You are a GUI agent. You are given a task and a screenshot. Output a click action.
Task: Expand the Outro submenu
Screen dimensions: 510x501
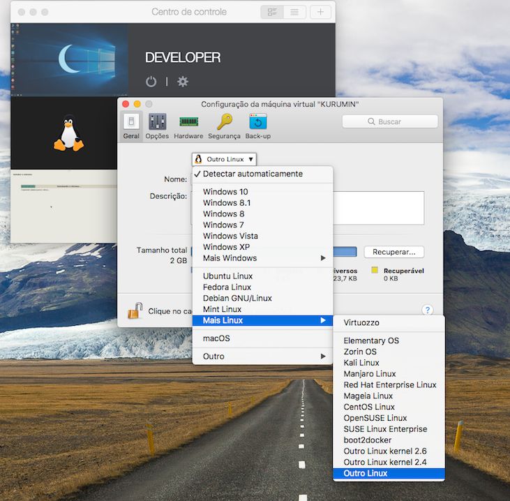(262, 357)
